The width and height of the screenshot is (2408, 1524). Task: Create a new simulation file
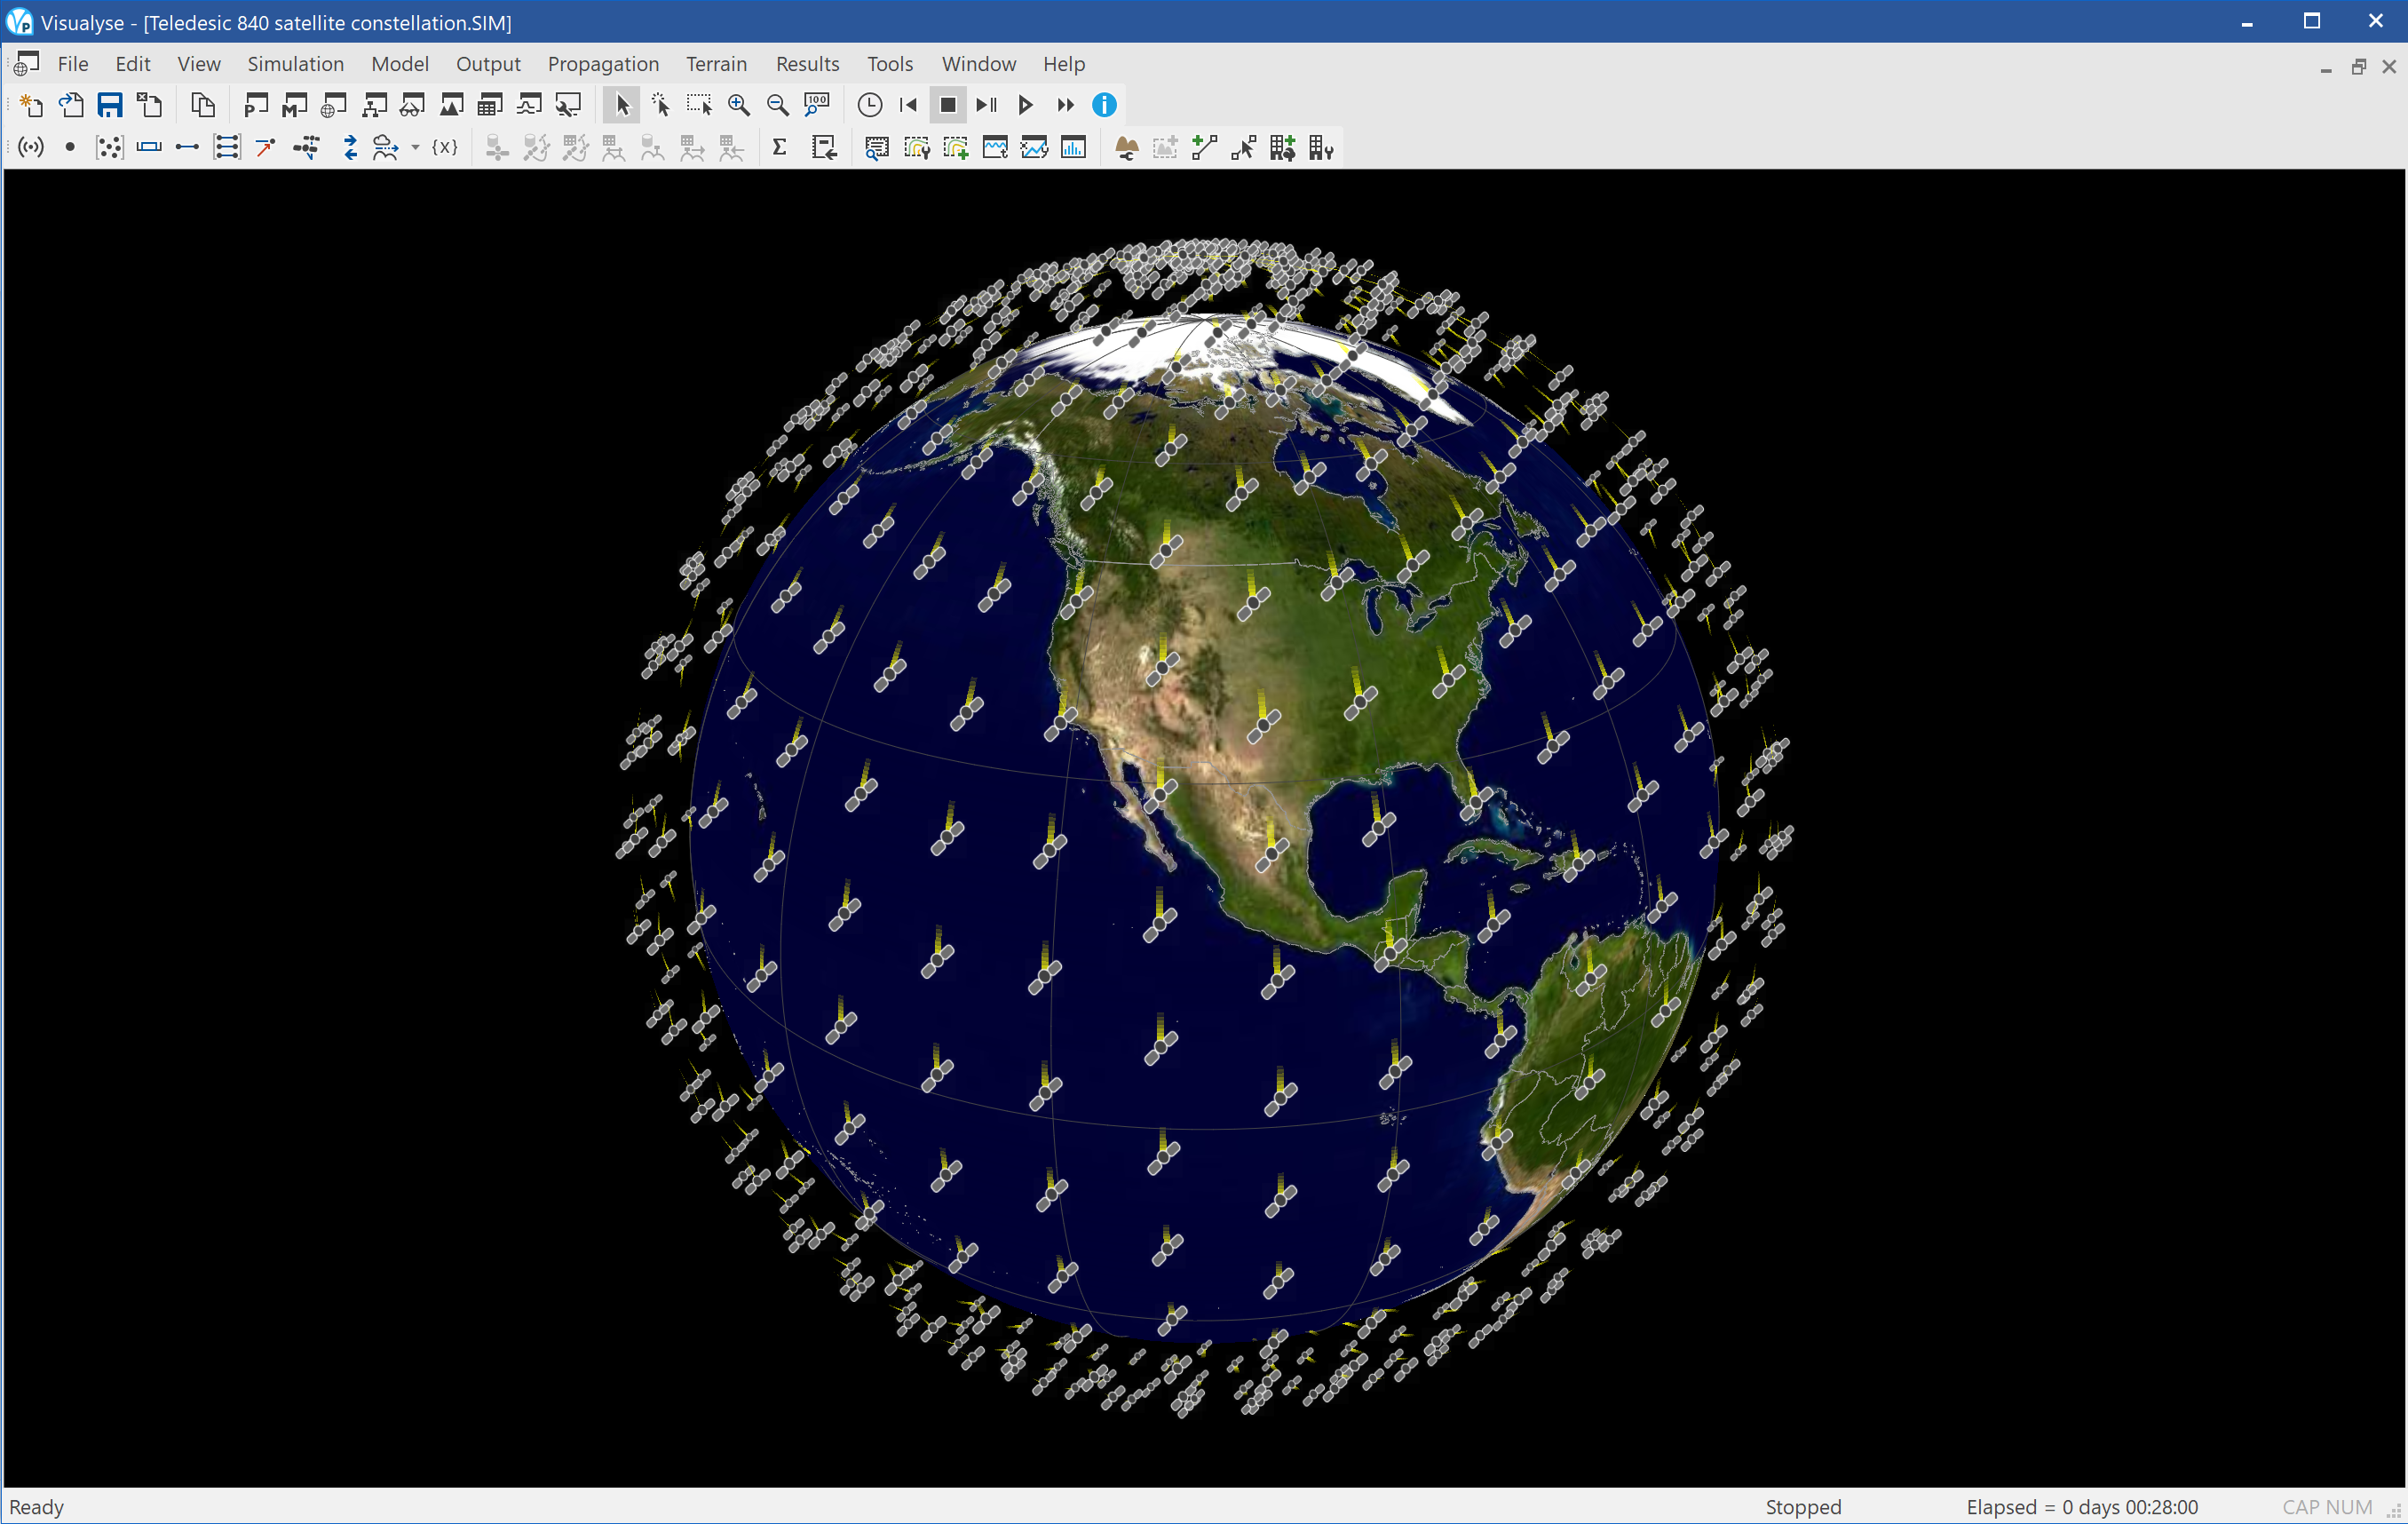(31, 105)
